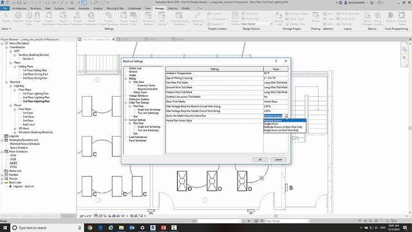Open Google Chrome from the taskbar
This screenshot has height=232, width=412.
point(90,227)
